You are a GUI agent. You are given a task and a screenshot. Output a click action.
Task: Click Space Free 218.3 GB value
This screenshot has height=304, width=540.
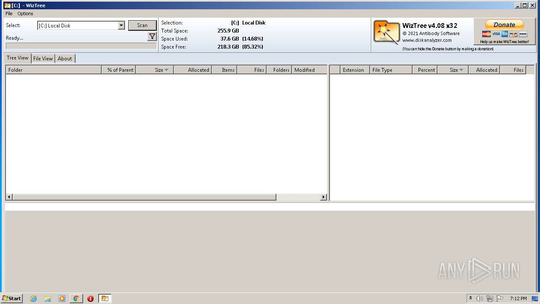pyautogui.click(x=228, y=47)
